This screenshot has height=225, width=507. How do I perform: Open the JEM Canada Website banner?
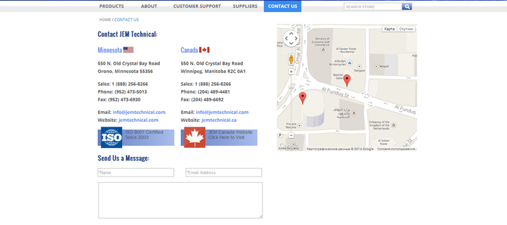[x=219, y=137]
